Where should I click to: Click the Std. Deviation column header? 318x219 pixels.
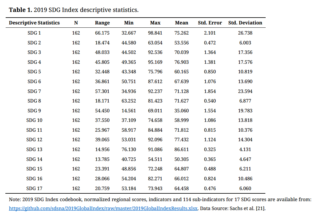(x=245, y=23)
